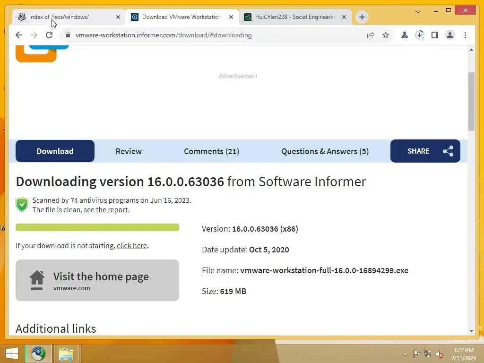Image resolution: width=484 pixels, height=363 pixels.
Task: Click the green antivirus shield icon
Action: click(x=22, y=205)
